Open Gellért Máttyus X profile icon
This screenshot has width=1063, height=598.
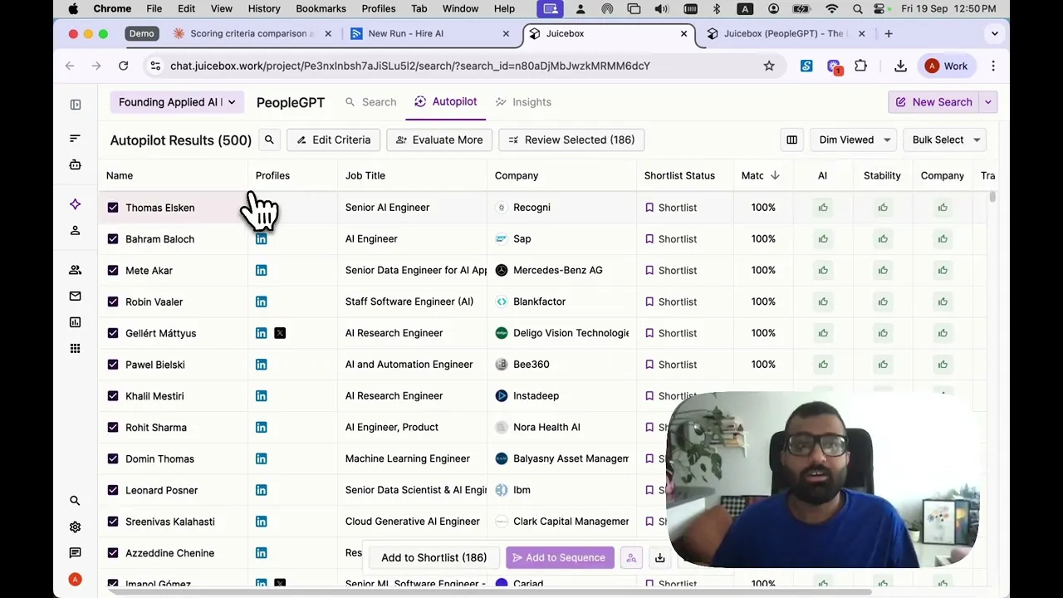[x=280, y=333]
